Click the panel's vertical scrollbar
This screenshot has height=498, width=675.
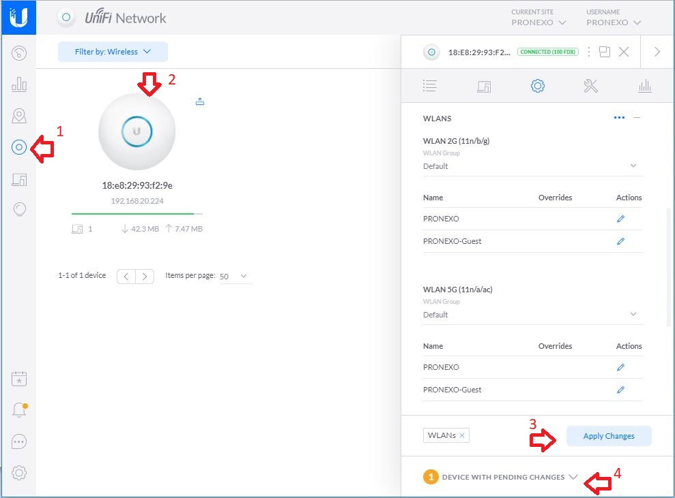668,266
